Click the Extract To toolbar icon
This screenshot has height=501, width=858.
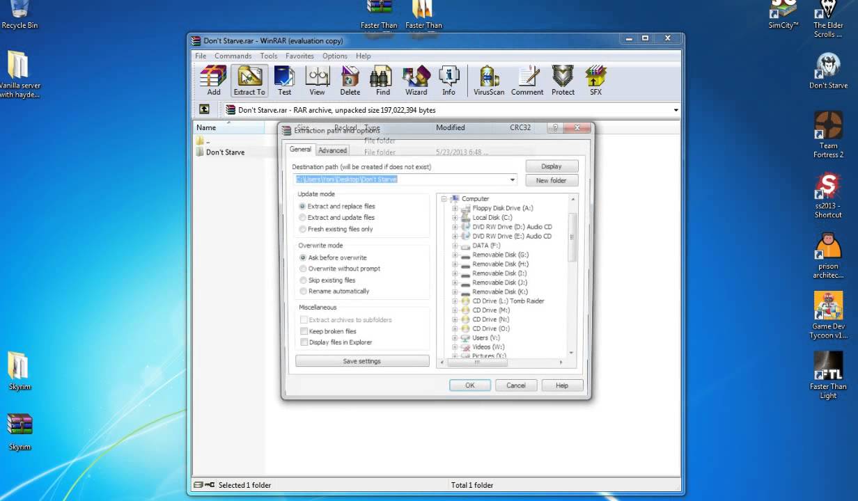tap(249, 81)
